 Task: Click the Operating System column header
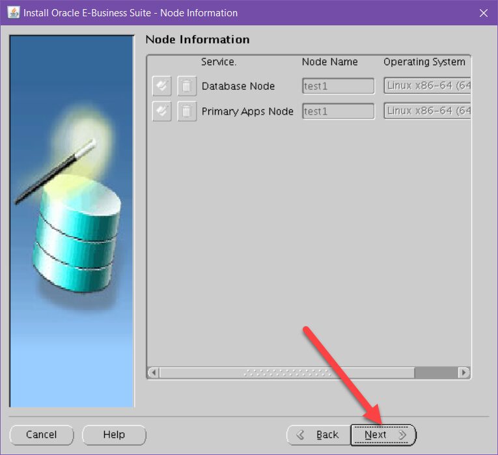click(x=424, y=62)
